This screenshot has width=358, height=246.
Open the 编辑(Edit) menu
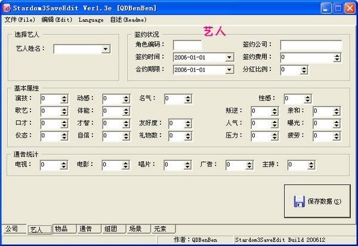tap(57, 19)
